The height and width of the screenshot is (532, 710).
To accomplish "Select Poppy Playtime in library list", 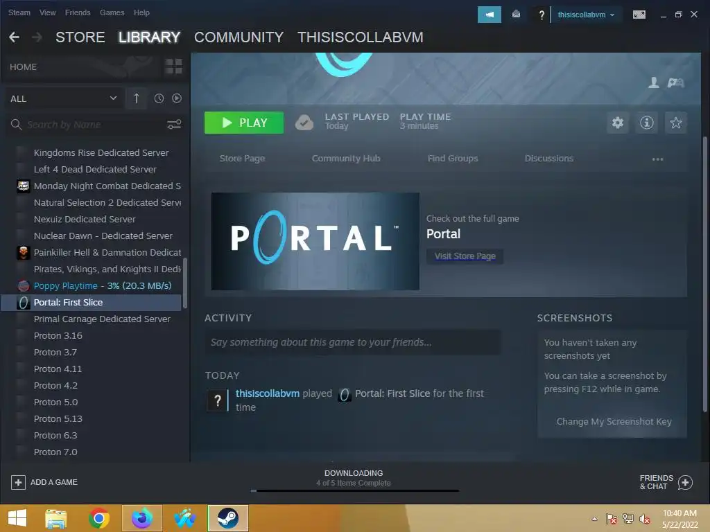I will [x=92, y=286].
